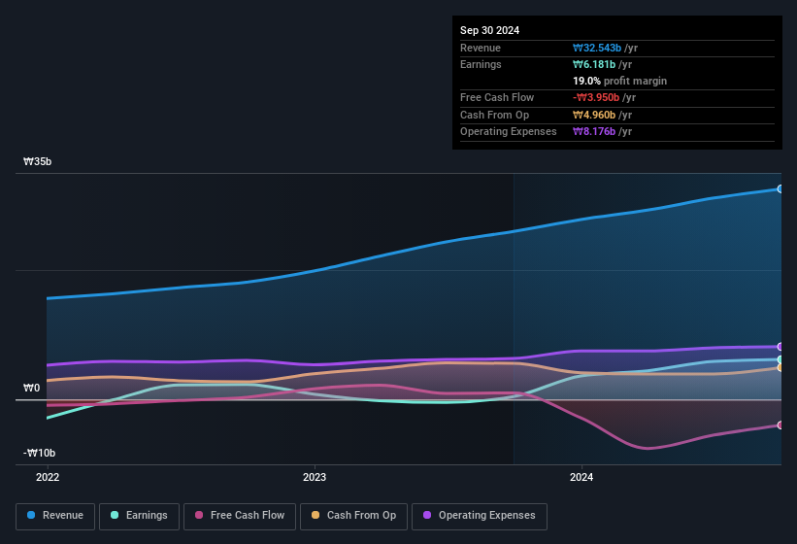This screenshot has width=797, height=544.
Task: Click the teal Earnings endpoint marker
Action: [780, 359]
